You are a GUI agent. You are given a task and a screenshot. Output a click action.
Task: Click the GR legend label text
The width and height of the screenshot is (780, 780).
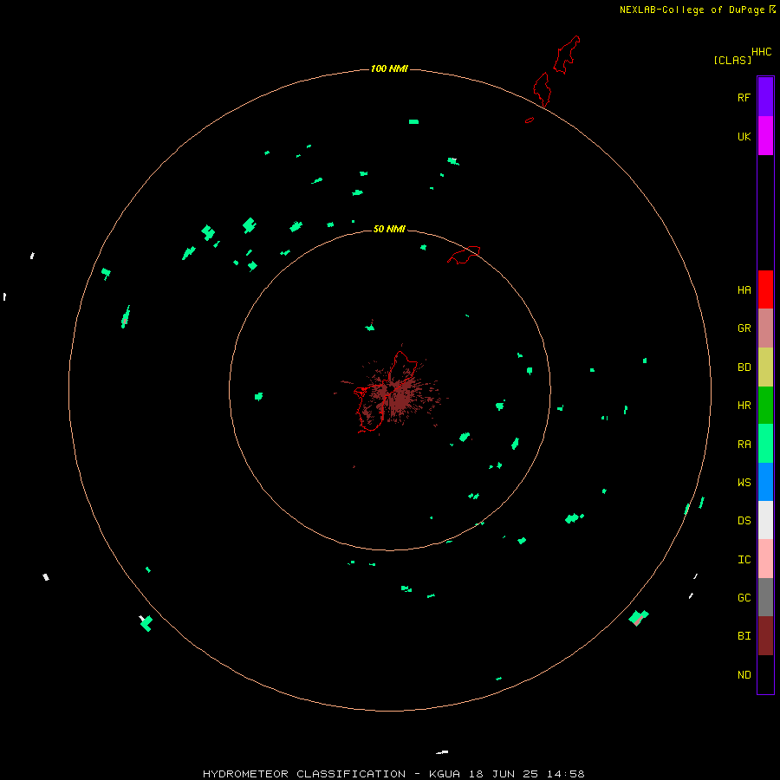coord(744,328)
